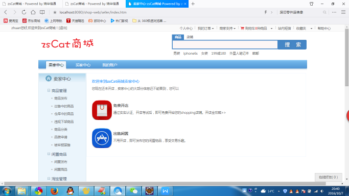Open QQ penguin from the taskbar
349x196 pixels.
pyautogui.click(x=70, y=191)
